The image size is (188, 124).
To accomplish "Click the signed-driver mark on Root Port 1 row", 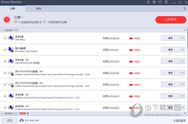I will point(27,95).
